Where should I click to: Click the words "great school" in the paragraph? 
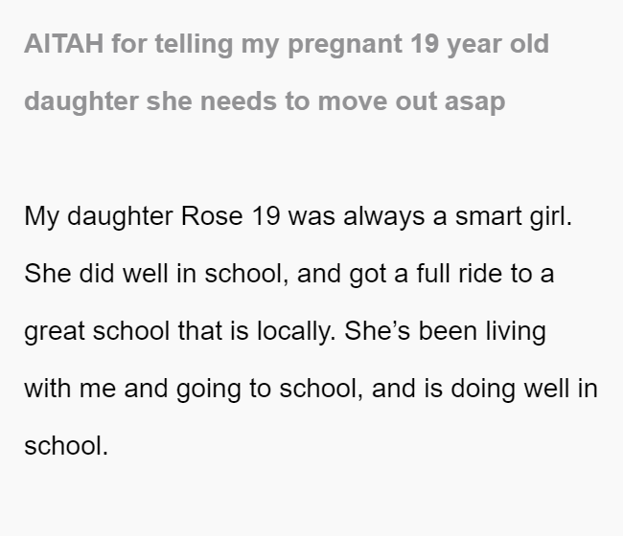pos(97,332)
